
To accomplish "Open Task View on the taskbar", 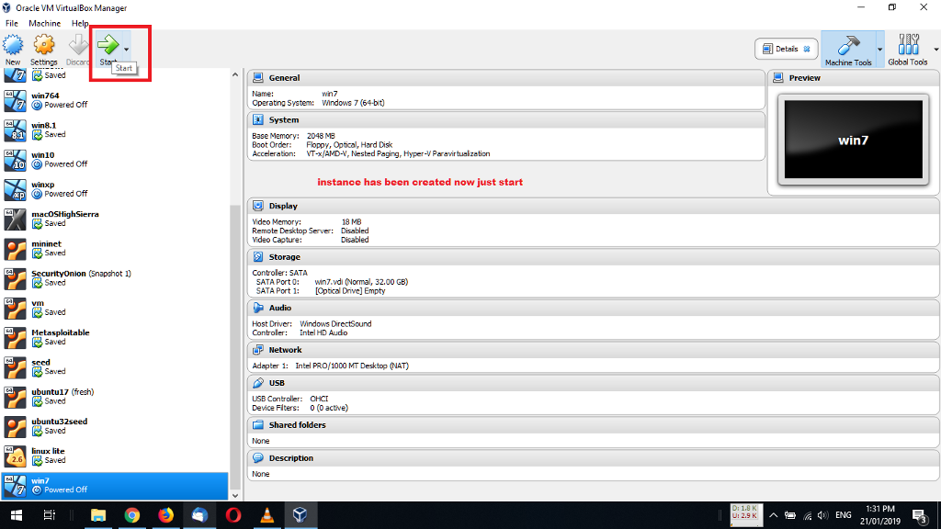I will tap(47, 515).
